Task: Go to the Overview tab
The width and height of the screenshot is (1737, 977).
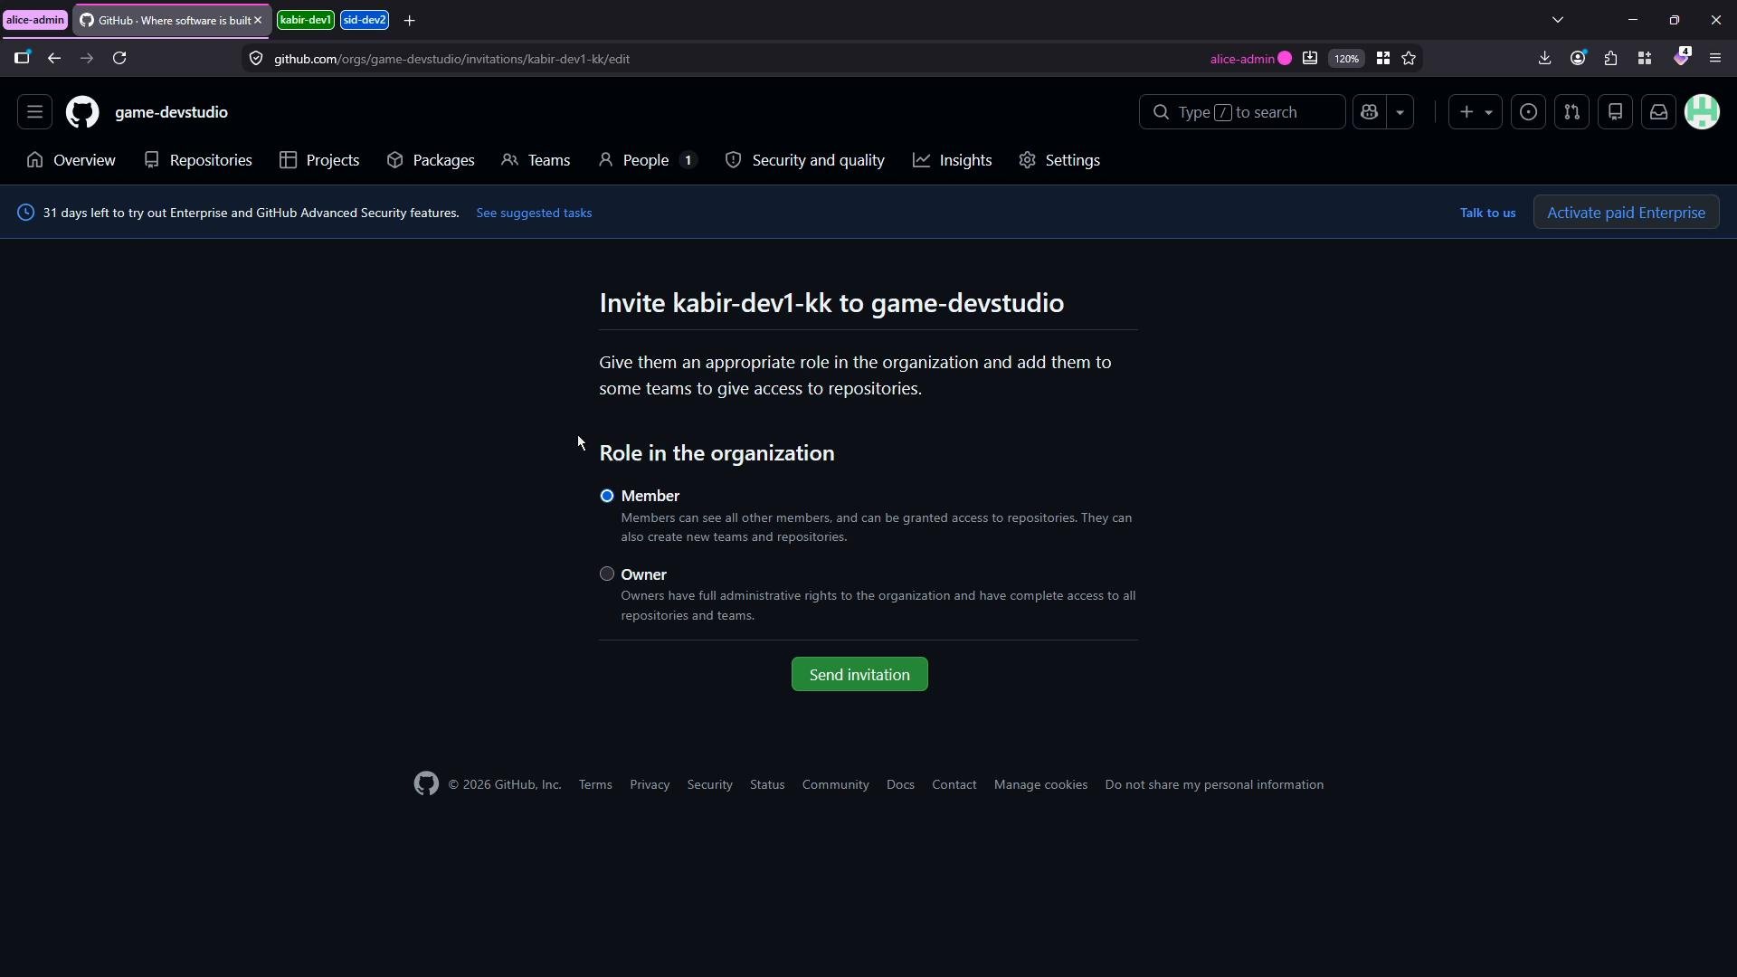Action: (71, 160)
